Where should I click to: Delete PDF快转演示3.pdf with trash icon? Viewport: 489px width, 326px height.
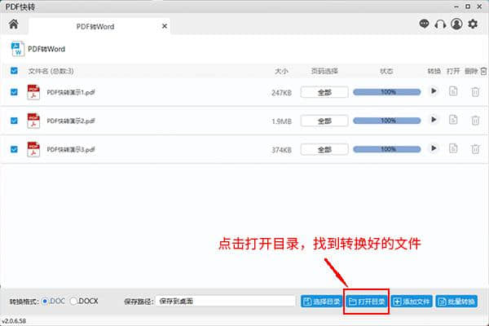point(475,149)
